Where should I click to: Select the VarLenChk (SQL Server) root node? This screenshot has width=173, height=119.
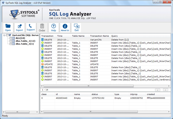[25, 35]
